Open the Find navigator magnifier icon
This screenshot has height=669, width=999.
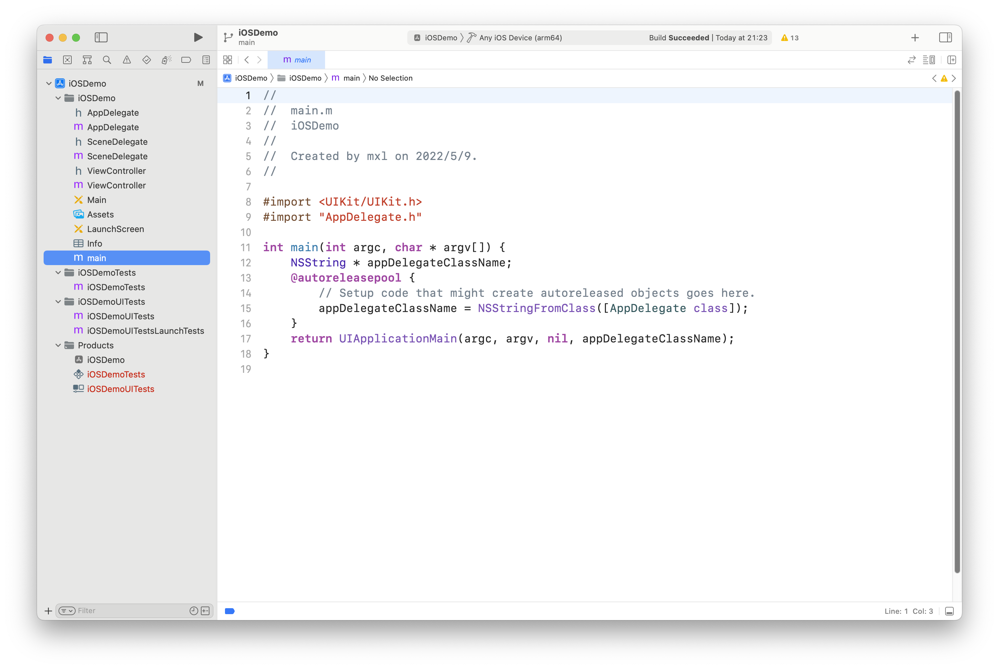107,60
